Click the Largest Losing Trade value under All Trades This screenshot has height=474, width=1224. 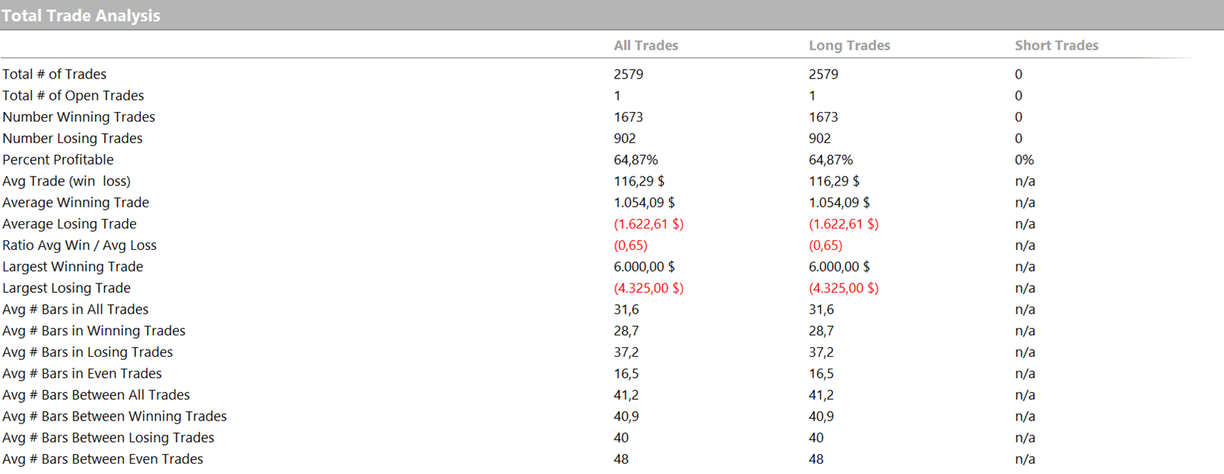[x=648, y=289]
